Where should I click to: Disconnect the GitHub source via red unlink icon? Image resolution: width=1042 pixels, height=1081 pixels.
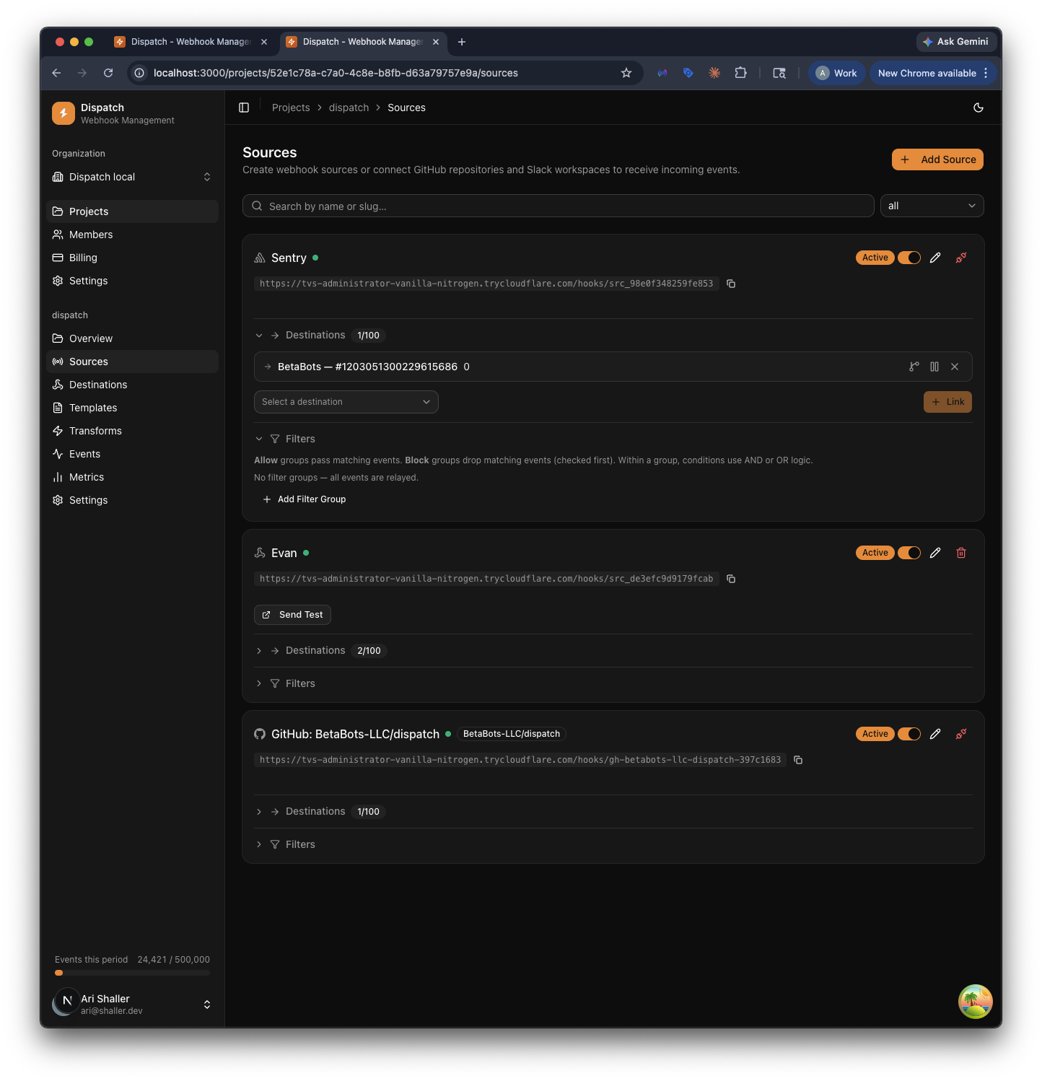[x=961, y=734]
